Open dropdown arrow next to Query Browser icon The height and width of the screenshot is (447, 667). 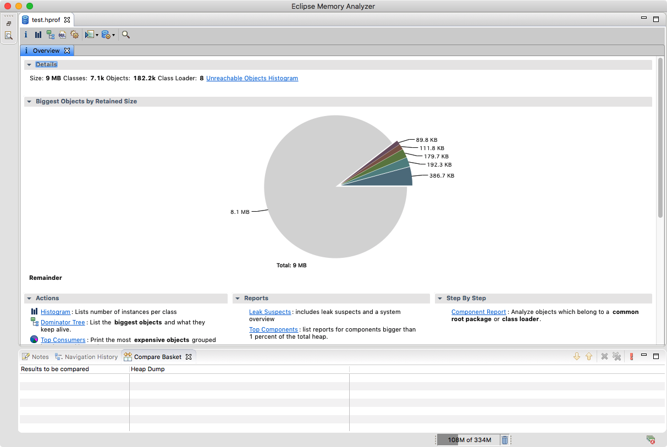[x=114, y=35]
